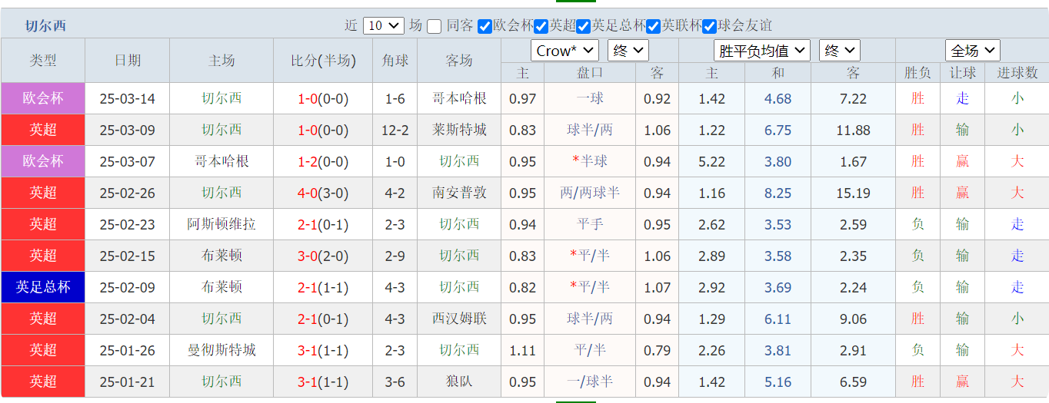This screenshot has width=1049, height=403.
Task: Click the date 25-02-09
Action: [128, 287]
